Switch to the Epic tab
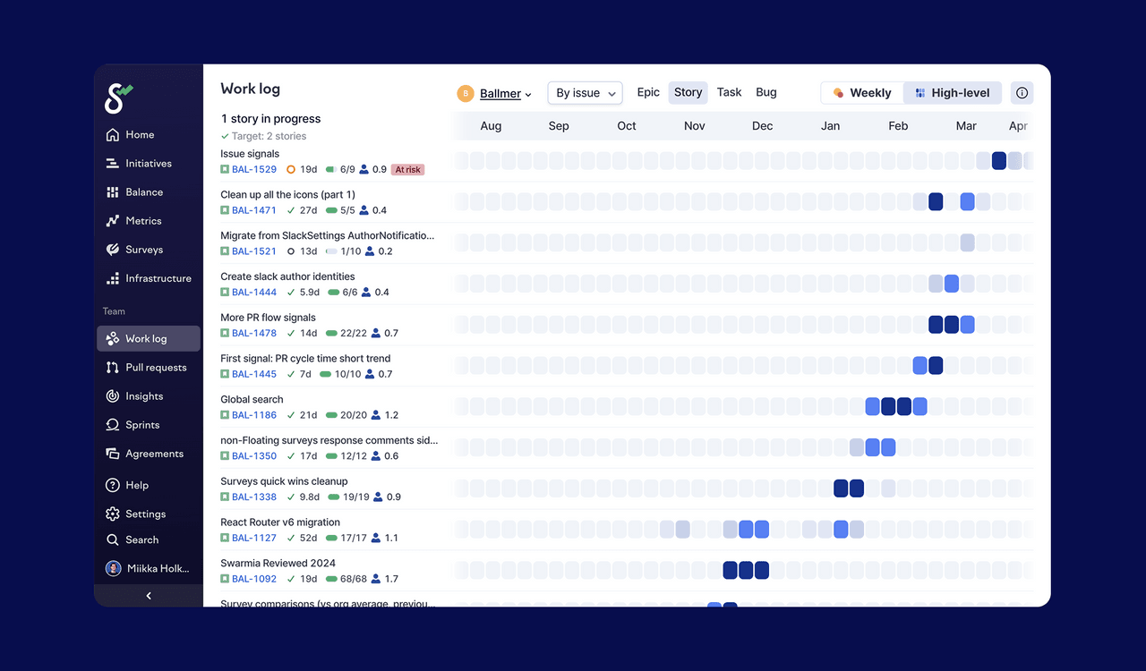This screenshot has height=671, width=1146. pos(647,92)
